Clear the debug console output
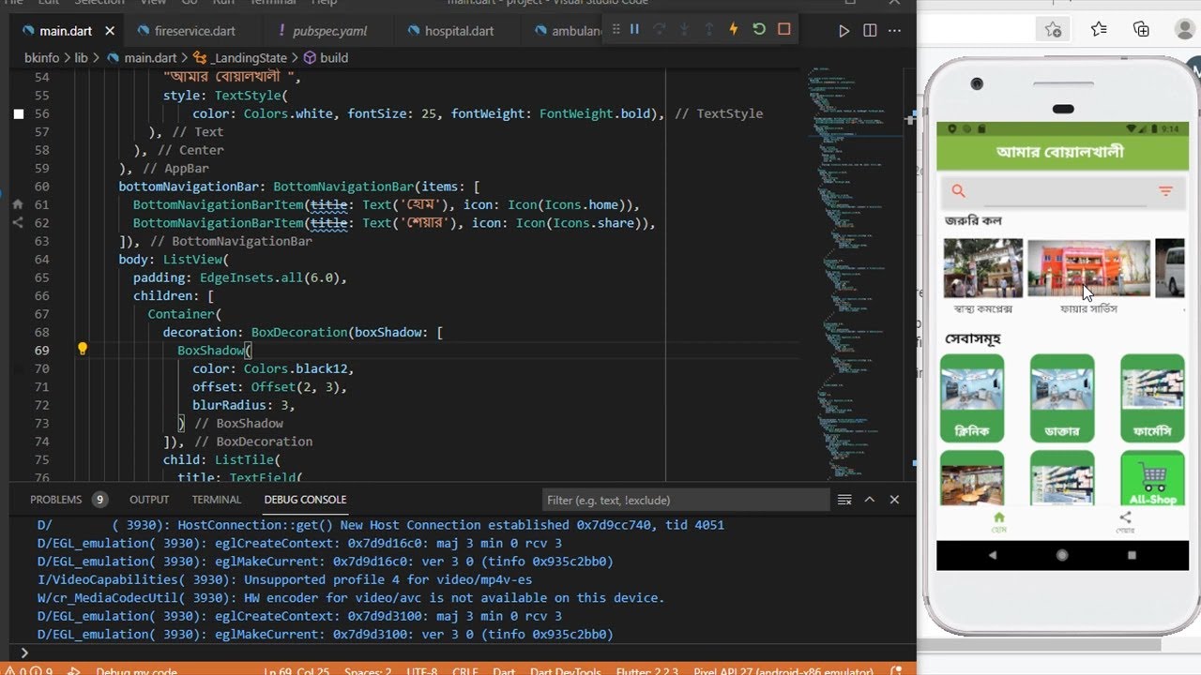Screen dimensions: 1201x675 (844, 500)
